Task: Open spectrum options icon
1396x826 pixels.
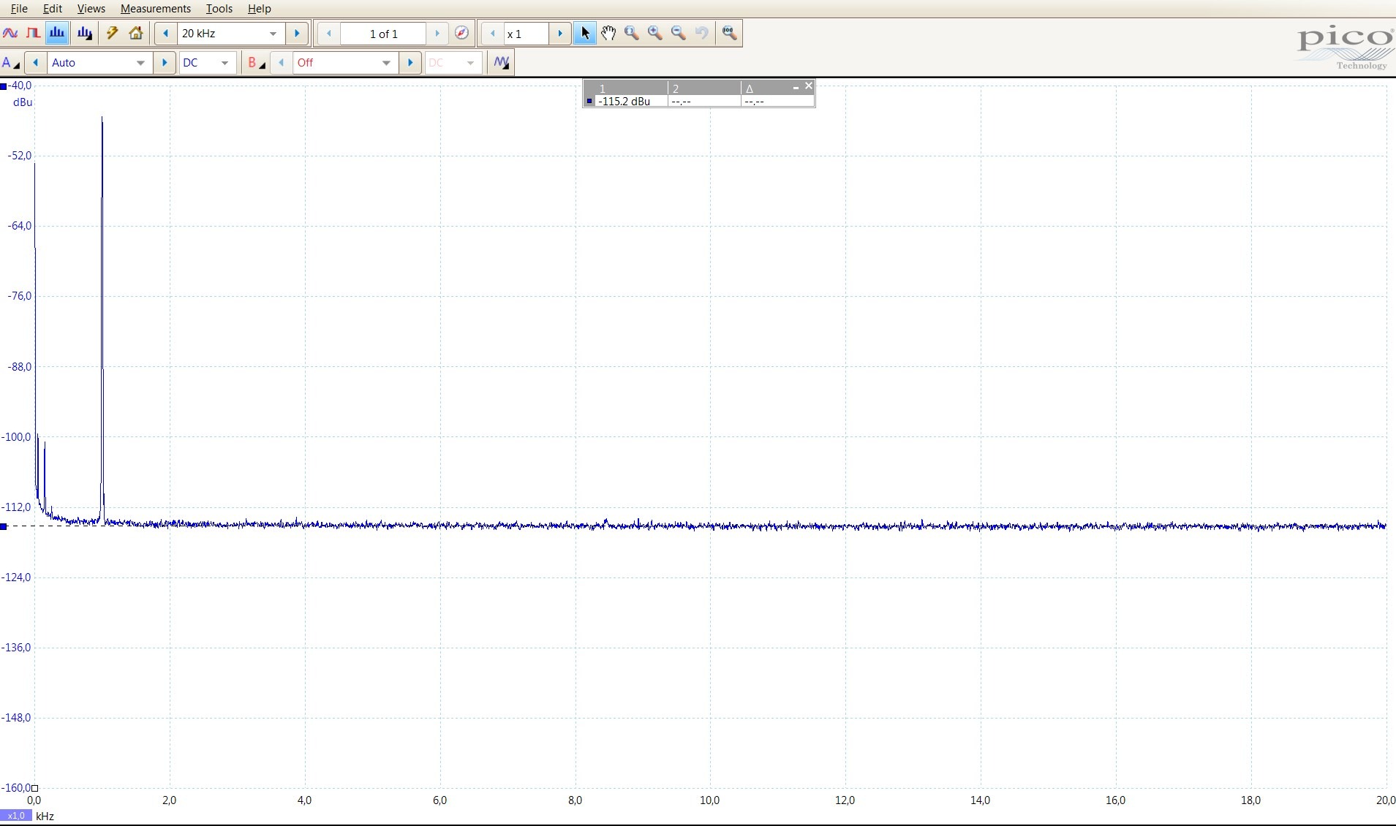Action: 85,34
